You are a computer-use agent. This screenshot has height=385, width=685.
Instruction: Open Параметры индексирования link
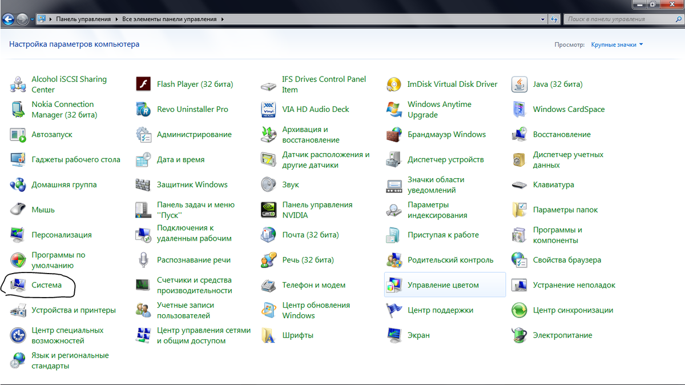pyautogui.click(x=437, y=210)
